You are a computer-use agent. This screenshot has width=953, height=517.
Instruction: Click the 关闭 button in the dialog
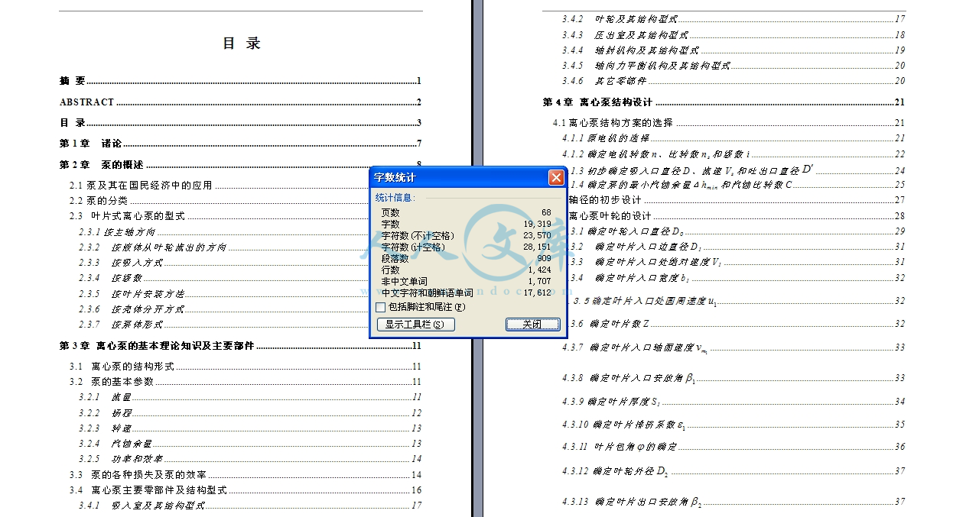[532, 325]
